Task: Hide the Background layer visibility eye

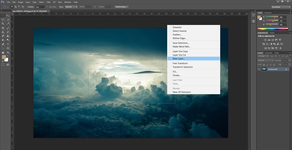Action: coord(259,69)
